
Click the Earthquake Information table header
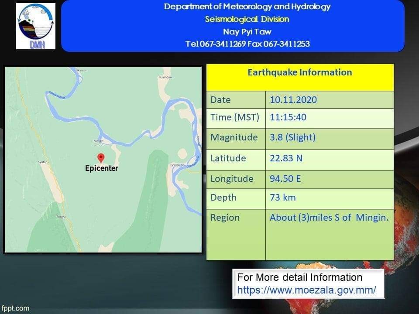299,72
